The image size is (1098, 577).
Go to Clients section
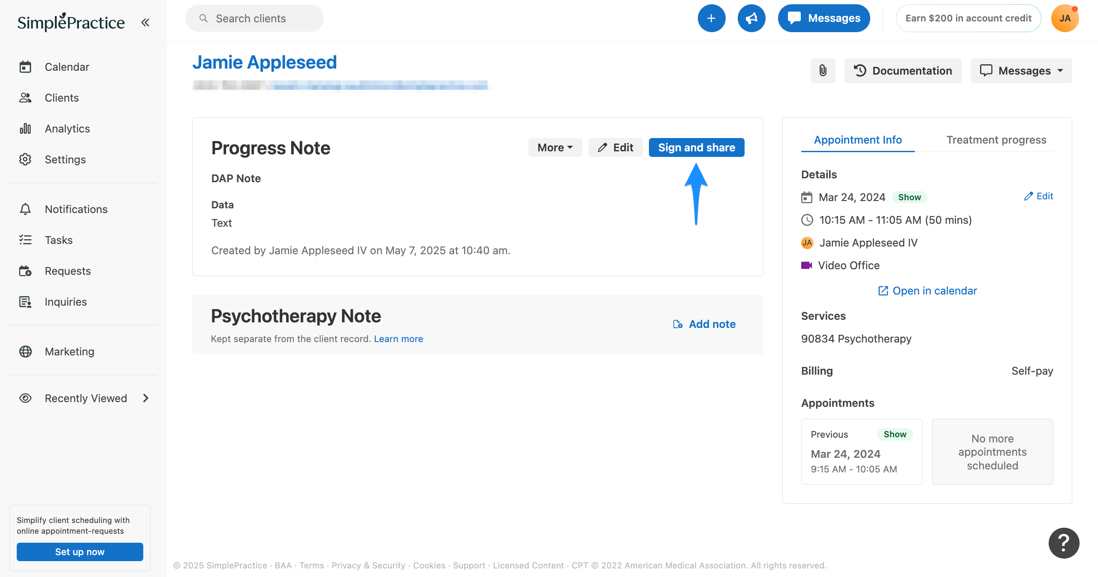pyautogui.click(x=62, y=98)
